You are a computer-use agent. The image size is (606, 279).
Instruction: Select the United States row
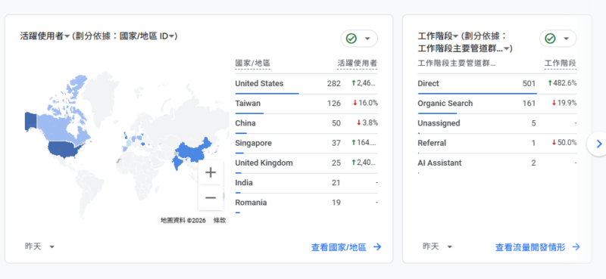click(x=306, y=84)
